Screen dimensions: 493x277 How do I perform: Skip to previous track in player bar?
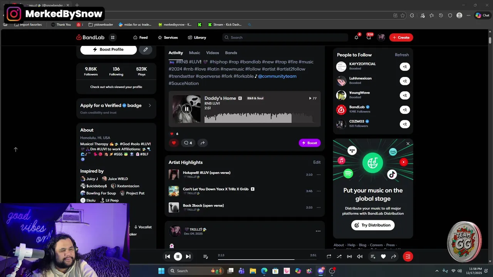pyautogui.click(x=168, y=257)
